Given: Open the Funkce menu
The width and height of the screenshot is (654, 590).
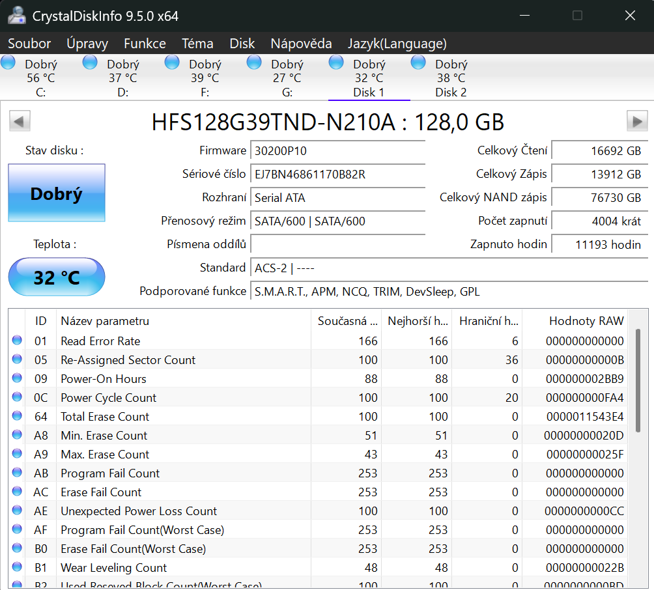Looking at the screenshot, I should coord(145,44).
